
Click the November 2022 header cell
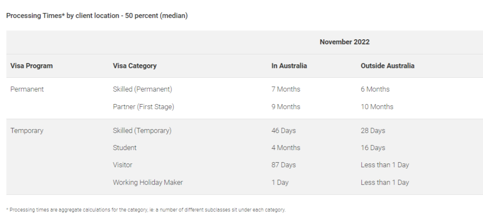coord(344,42)
